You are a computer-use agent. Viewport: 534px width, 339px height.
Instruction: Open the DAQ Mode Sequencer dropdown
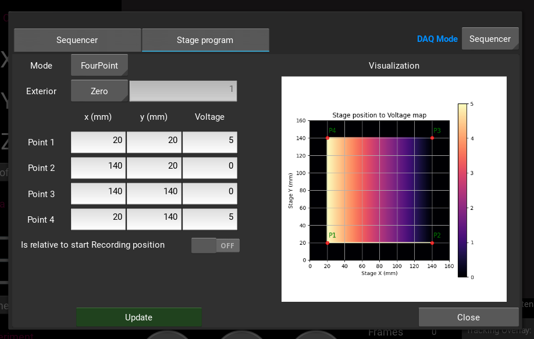490,39
